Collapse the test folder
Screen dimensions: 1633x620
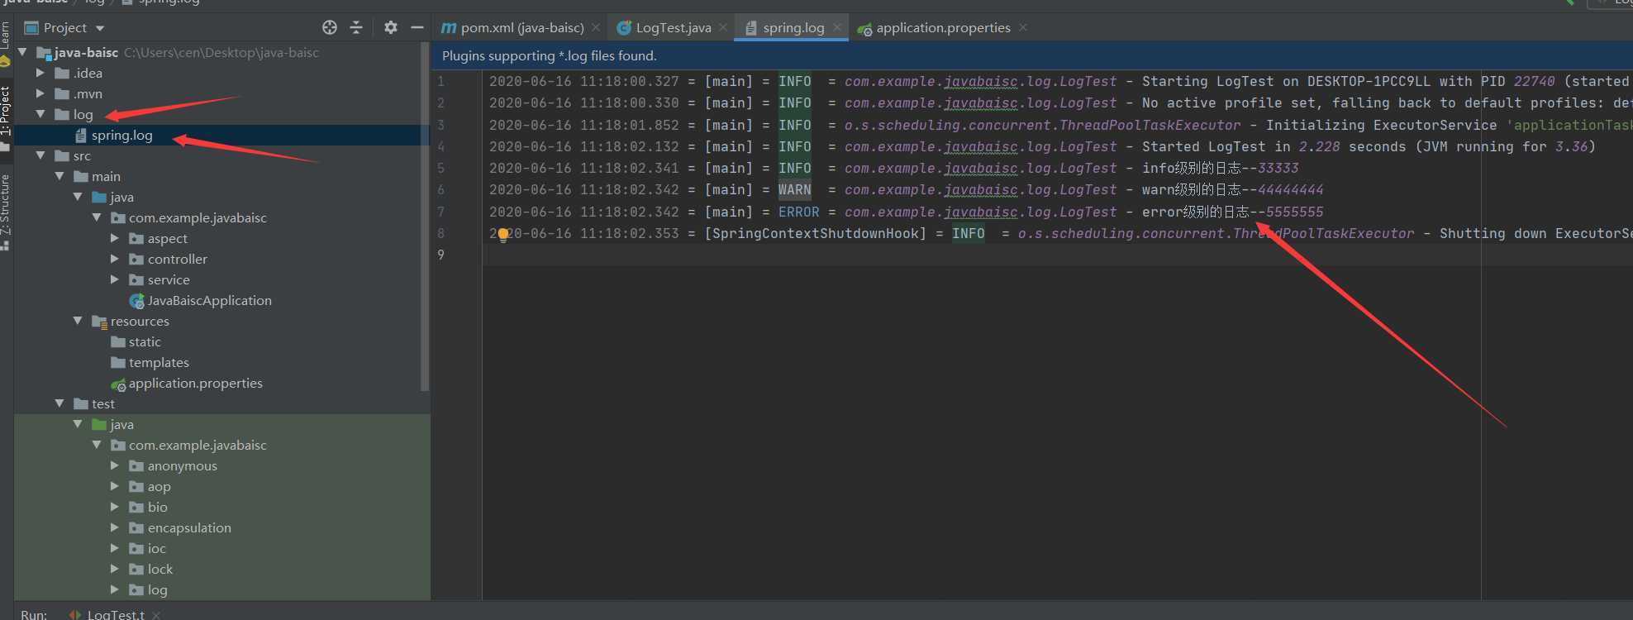[60, 403]
